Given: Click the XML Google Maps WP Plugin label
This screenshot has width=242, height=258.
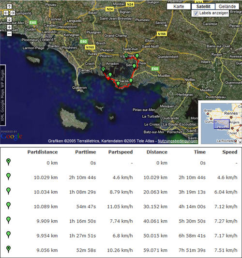Looking at the screenshot, I should [x=3, y=95].
